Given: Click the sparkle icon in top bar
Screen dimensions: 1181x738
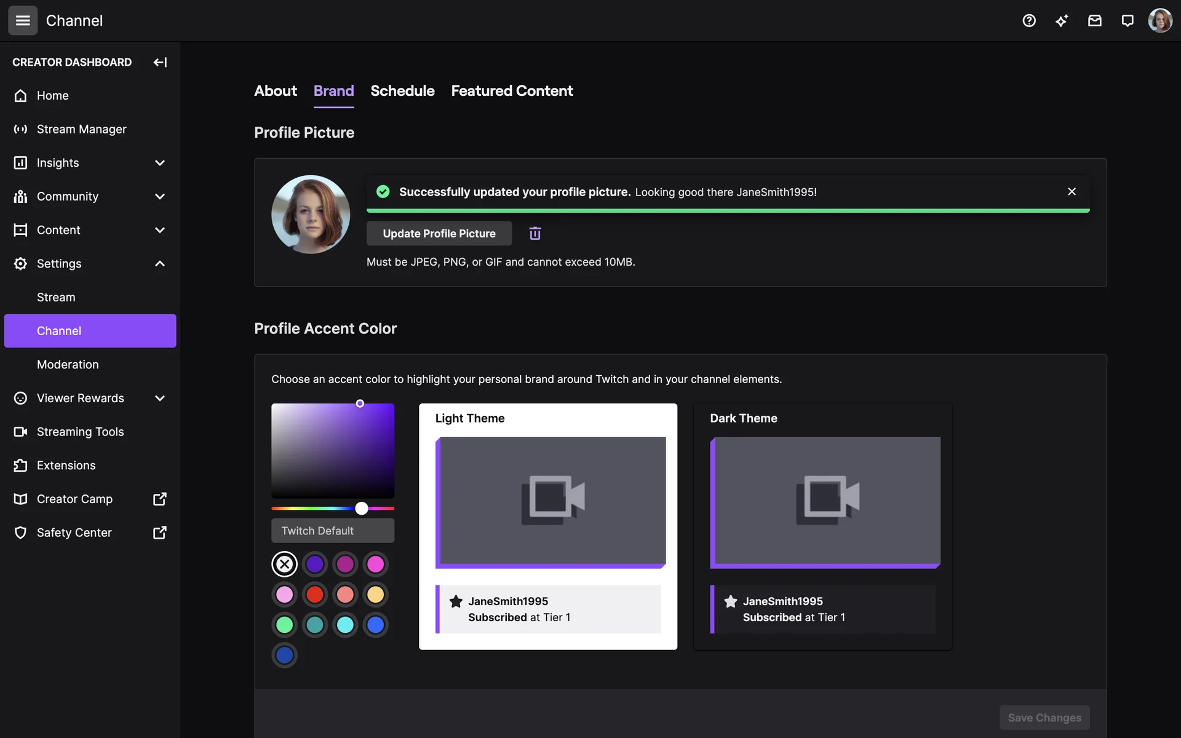Looking at the screenshot, I should [x=1062, y=21].
